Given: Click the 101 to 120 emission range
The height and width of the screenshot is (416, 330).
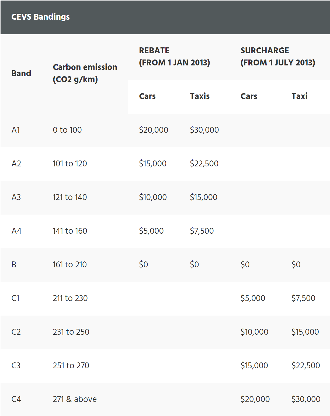Looking at the screenshot, I should pyautogui.click(x=70, y=163).
